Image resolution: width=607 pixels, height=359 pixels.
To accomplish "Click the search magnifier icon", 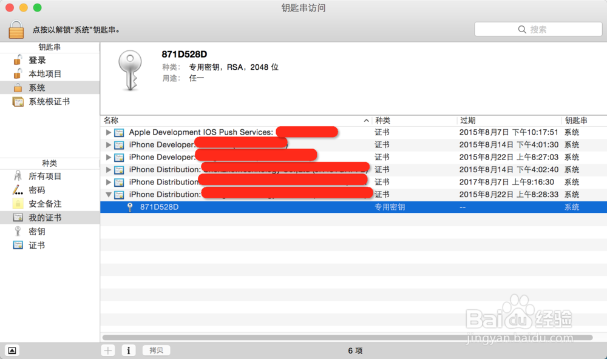I will (522, 29).
